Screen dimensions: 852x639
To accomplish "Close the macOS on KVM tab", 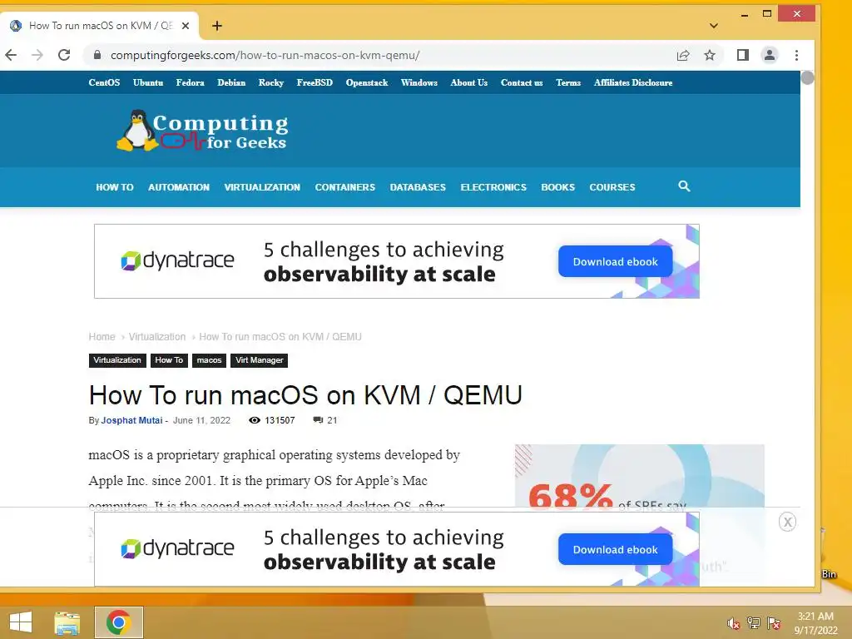I will 186,26.
